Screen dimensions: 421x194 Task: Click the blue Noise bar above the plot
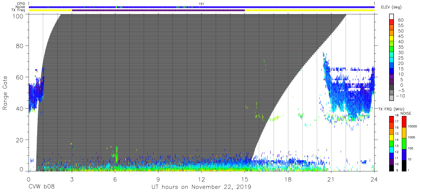tap(202, 7)
